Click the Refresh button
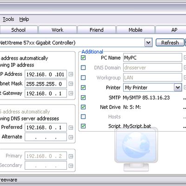 pos(170,43)
